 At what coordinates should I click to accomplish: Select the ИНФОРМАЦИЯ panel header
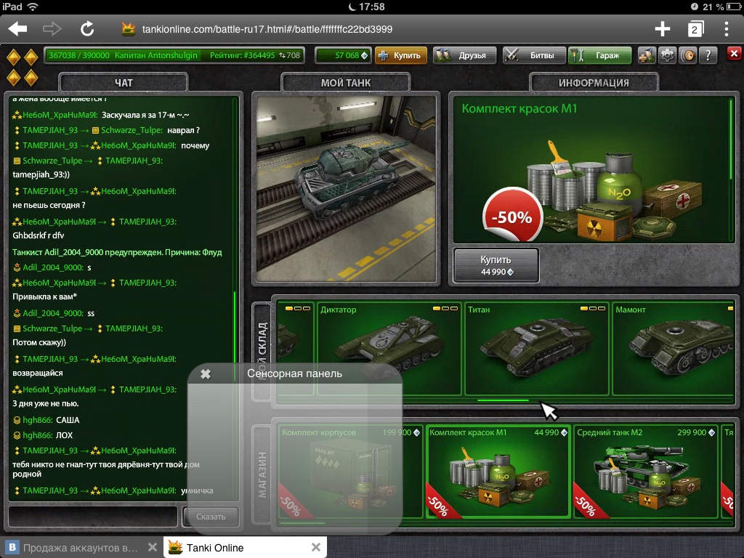coord(594,83)
